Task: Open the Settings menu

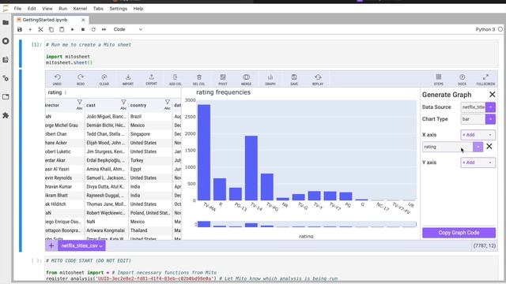Action: coord(118,9)
